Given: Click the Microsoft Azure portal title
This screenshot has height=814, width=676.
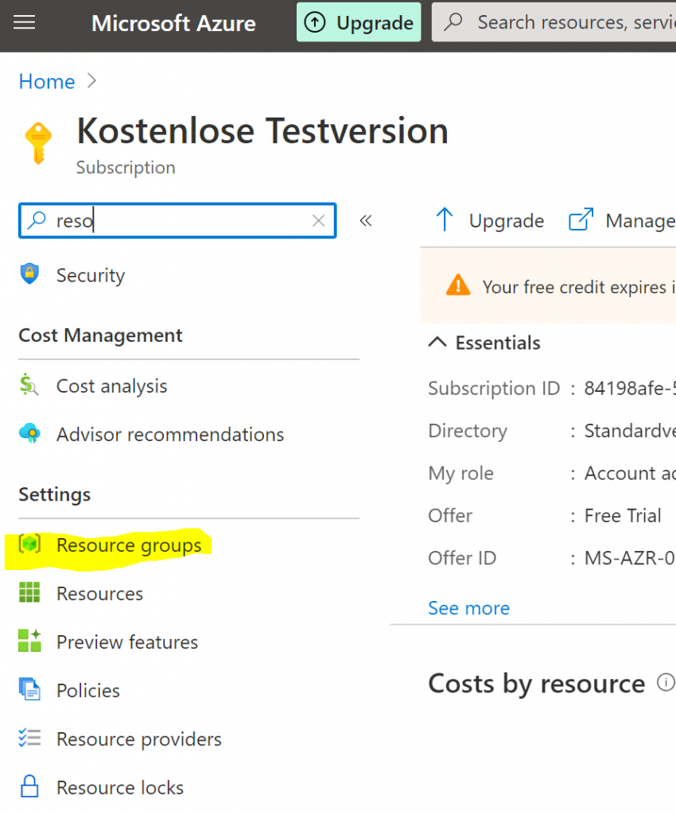Looking at the screenshot, I should point(173,23).
